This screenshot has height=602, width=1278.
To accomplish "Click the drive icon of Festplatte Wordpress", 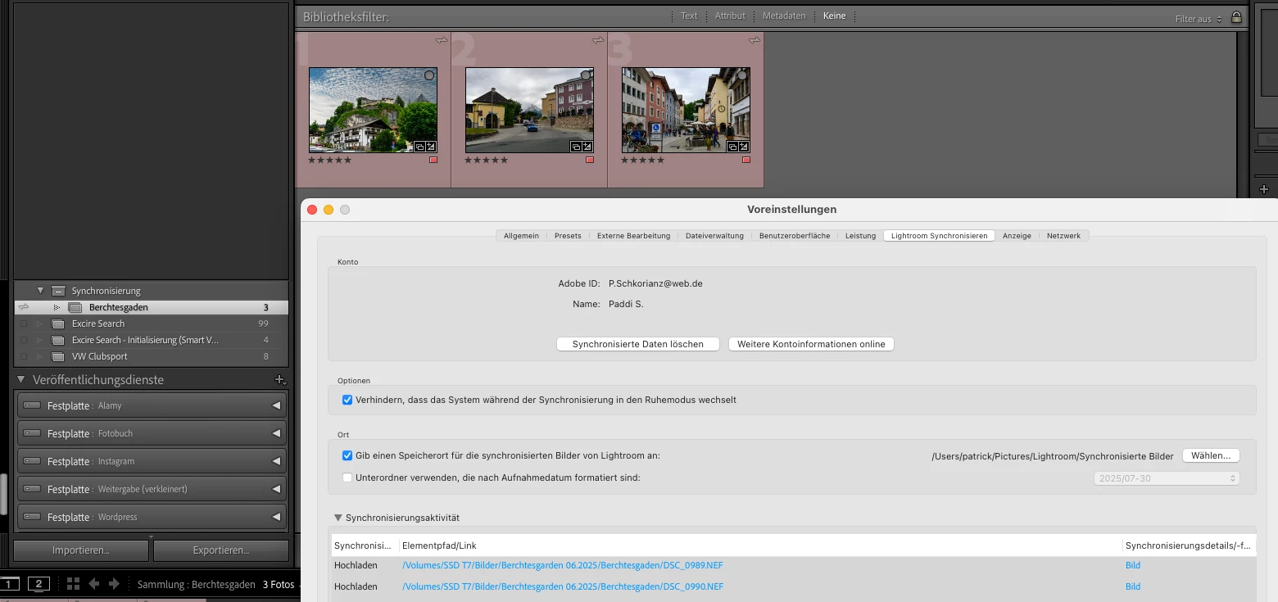I will pos(32,517).
